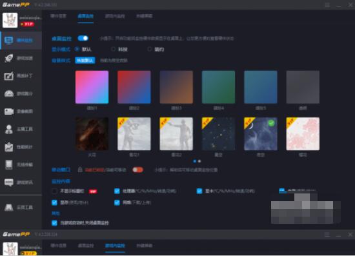The height and width of the screenshot is (256, 355).
Task: Click the green checkmark on the moon night-sky thumbnail
Action: click(x=271, y=123)
